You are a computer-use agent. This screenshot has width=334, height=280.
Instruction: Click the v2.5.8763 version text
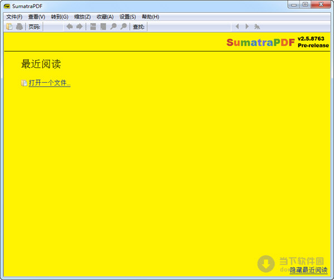tap(311, 39)
